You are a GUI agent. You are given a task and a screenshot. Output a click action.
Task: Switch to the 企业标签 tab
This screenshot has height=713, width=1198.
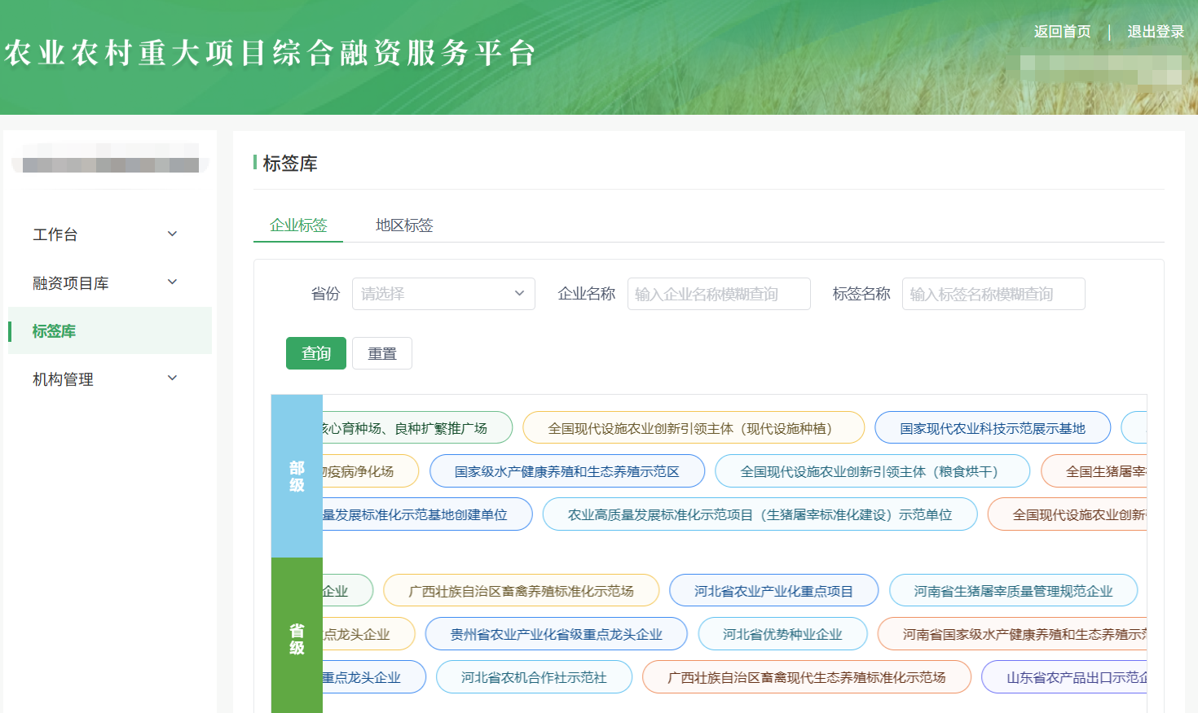coord(298,225)
